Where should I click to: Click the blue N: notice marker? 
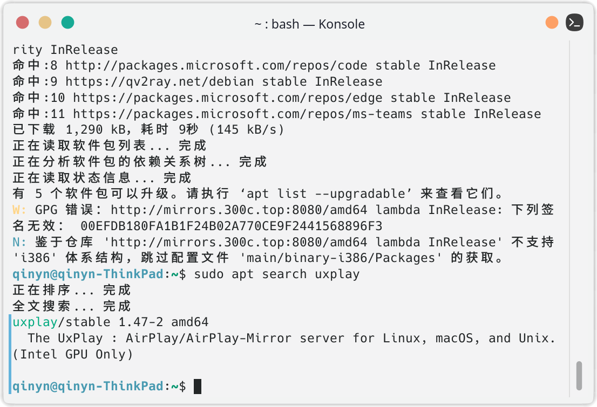(x=19, y=242)
